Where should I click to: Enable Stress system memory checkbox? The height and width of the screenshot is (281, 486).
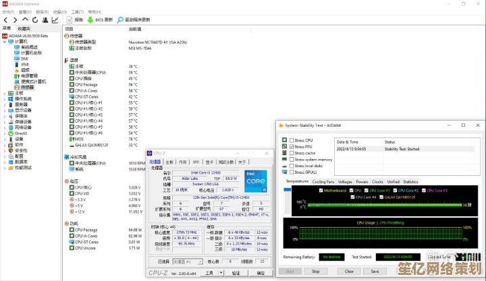tap(292, 160)
